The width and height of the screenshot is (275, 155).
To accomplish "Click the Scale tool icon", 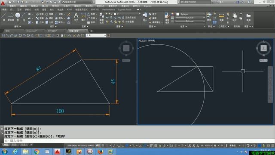I will (47, 22).
